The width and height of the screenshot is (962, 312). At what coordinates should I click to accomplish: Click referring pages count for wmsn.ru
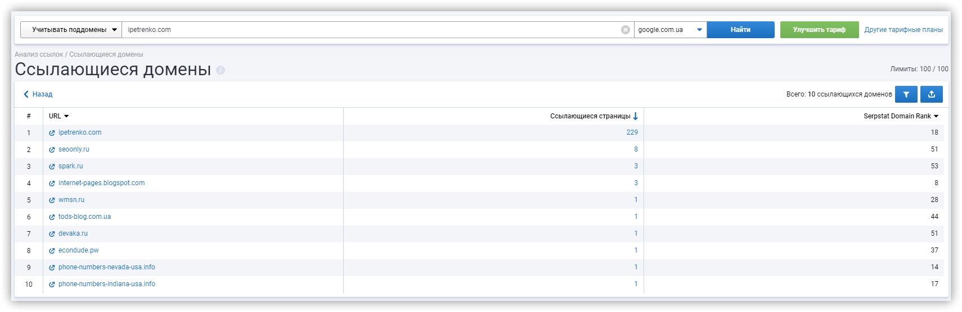[636, 200]
